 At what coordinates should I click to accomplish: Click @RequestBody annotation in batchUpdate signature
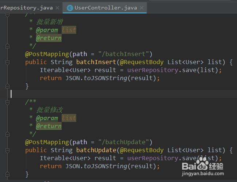pyautogui.click(x=141, y=150)
